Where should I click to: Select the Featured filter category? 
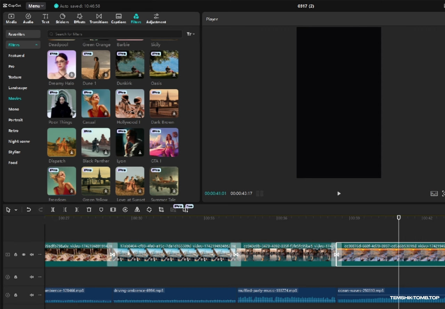16,56
